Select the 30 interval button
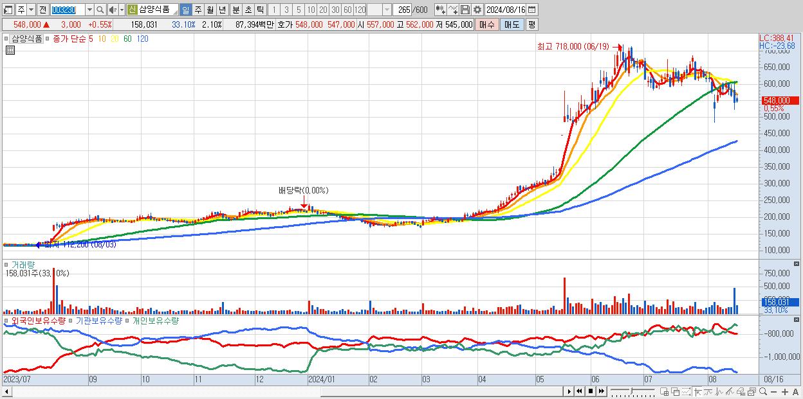The width and height of the screenshot is (803, 399). tap(335, 10)
